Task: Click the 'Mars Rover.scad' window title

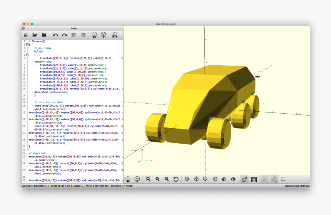Action: pos(165,24)
